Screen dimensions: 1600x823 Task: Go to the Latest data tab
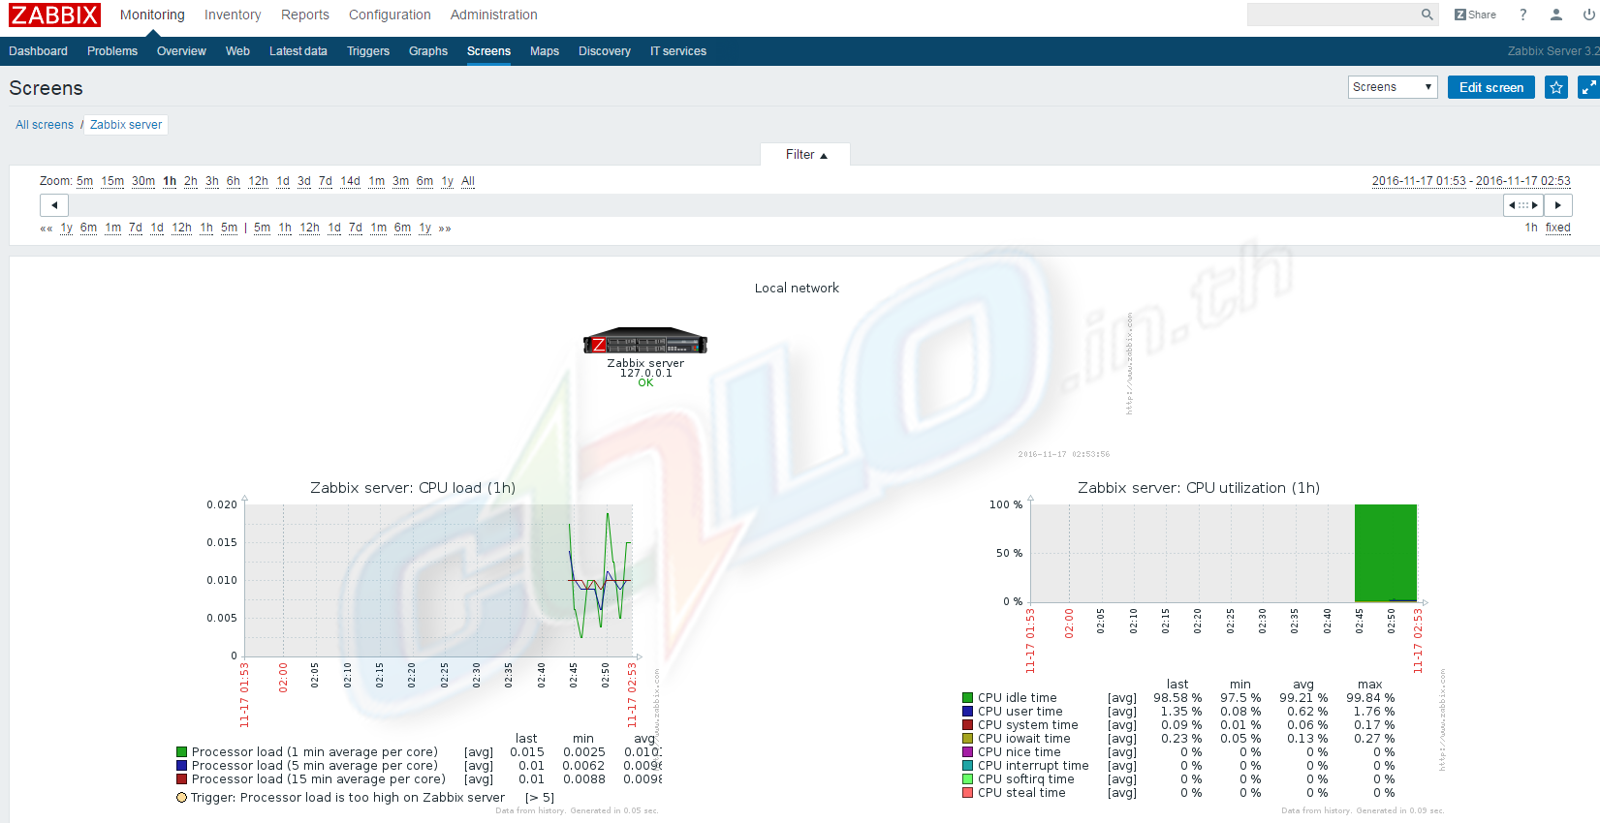(x=298, y=51)
